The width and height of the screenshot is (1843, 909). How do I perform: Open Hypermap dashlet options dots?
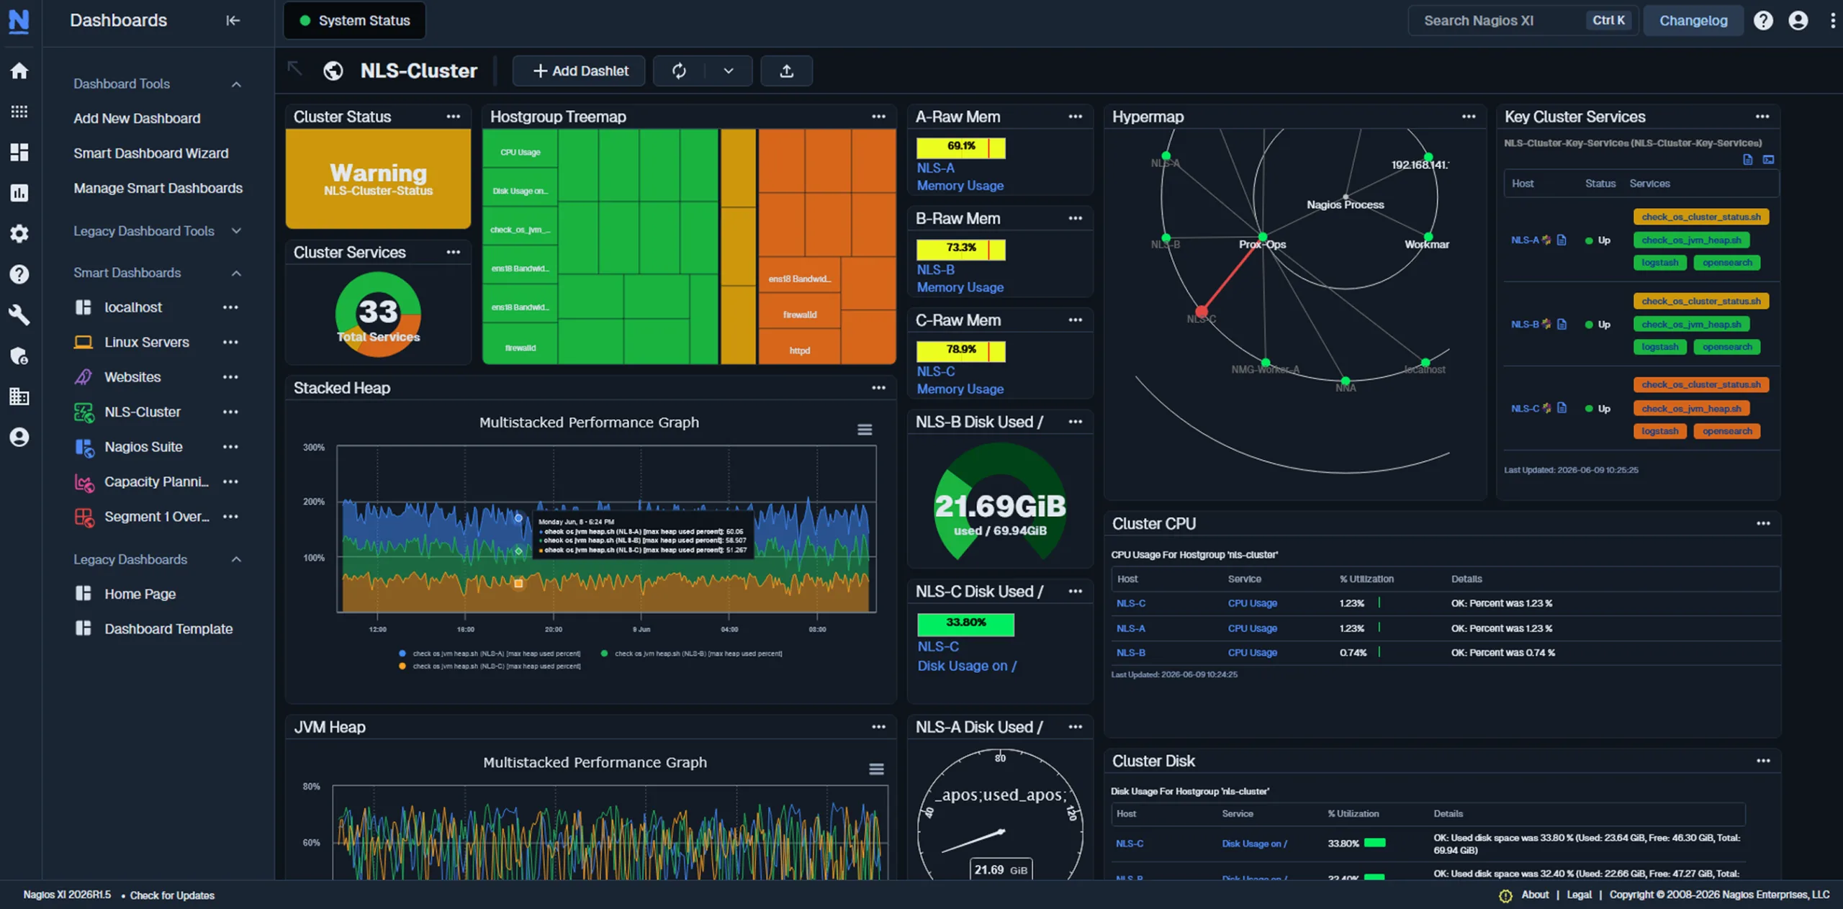click(1469, 117)
